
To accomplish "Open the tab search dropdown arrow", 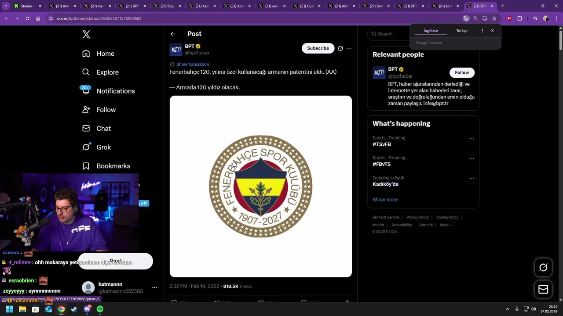I will click(6, 6).
